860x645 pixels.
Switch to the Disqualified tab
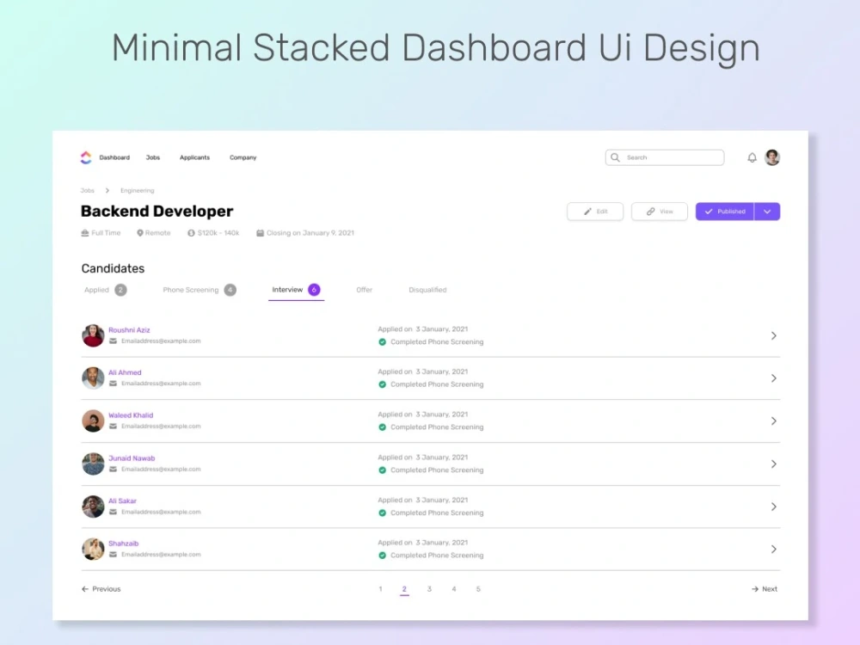[x=427, y=290]
